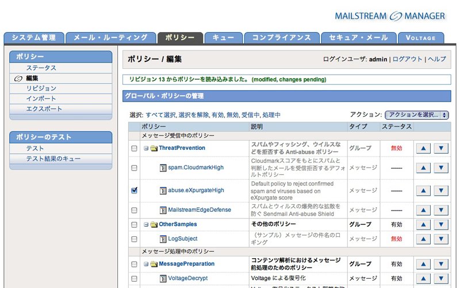Click the MessagePreparation folder icon
460x288 pixels.
click(154, 264)
